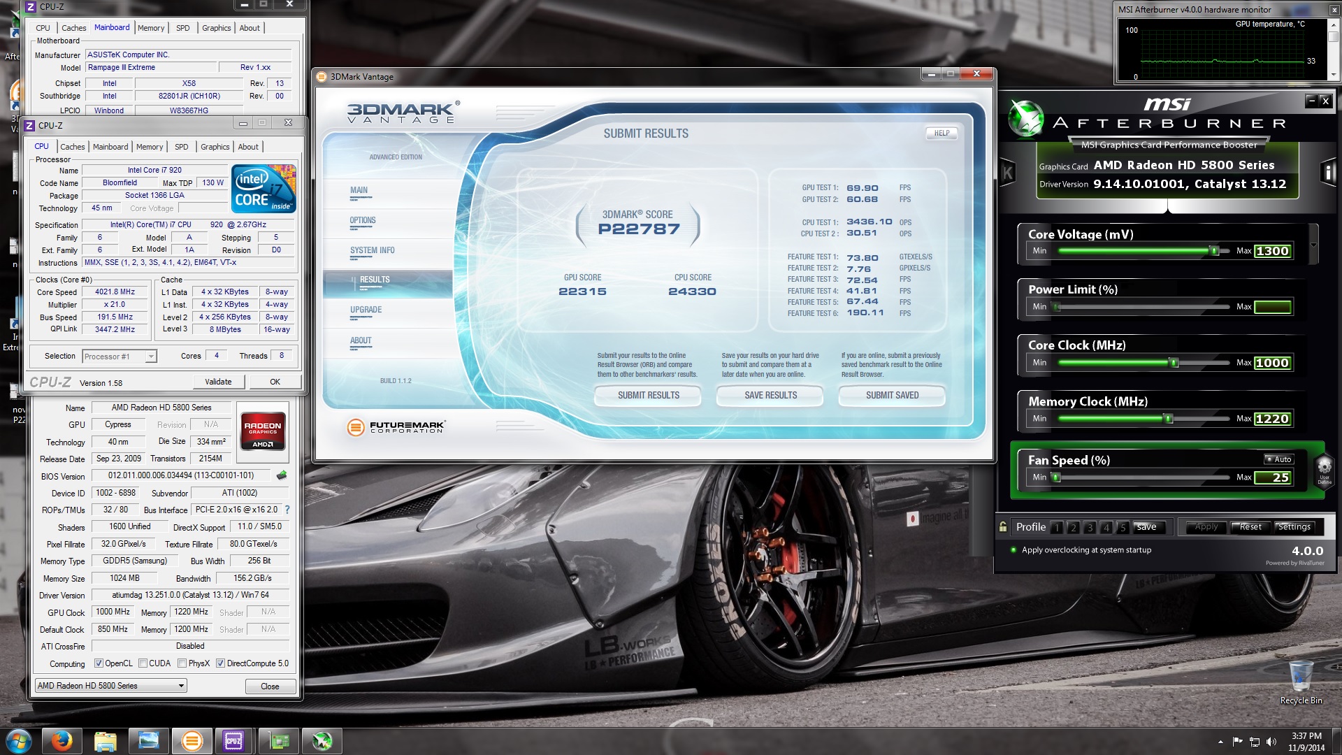Click the Core Clock max value field
The image size is (1342, 755).
coord(1272,363)
